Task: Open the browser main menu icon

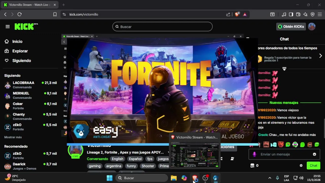Action: coord(320,14)
